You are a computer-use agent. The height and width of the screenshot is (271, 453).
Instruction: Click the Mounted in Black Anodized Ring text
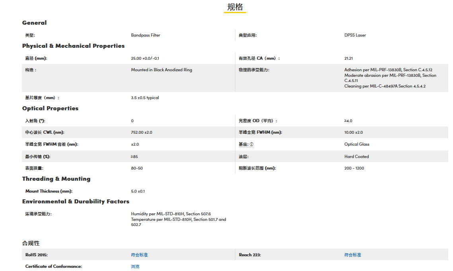161,70
